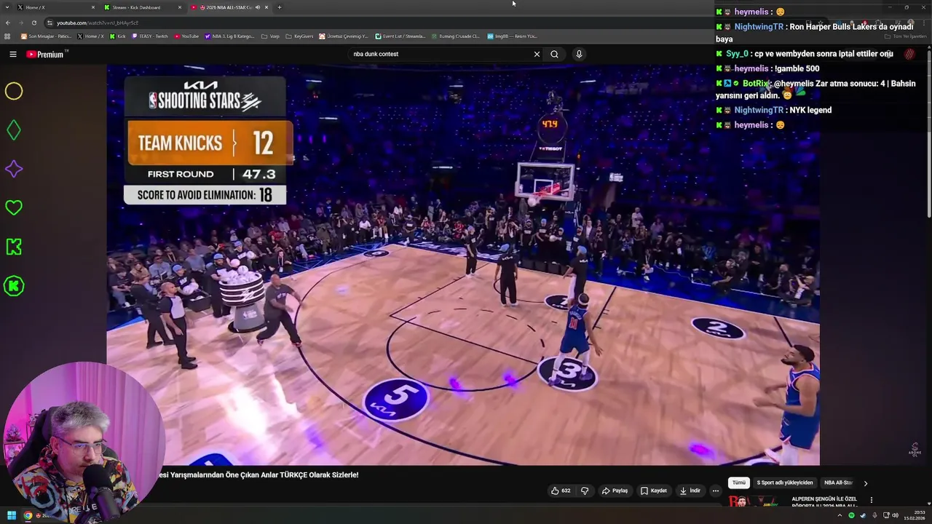This screenshot has width=932, height=524.
Task: Click the BotRix username in chat
Action: [756, 84]
